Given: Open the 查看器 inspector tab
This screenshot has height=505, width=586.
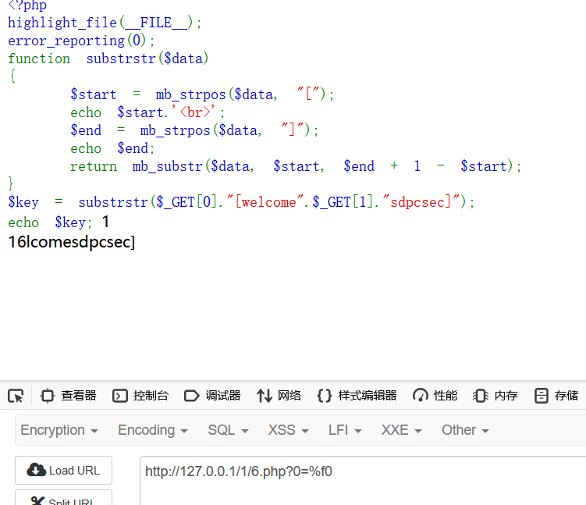Looking at the screenshot, I should (x=69, y=396).
